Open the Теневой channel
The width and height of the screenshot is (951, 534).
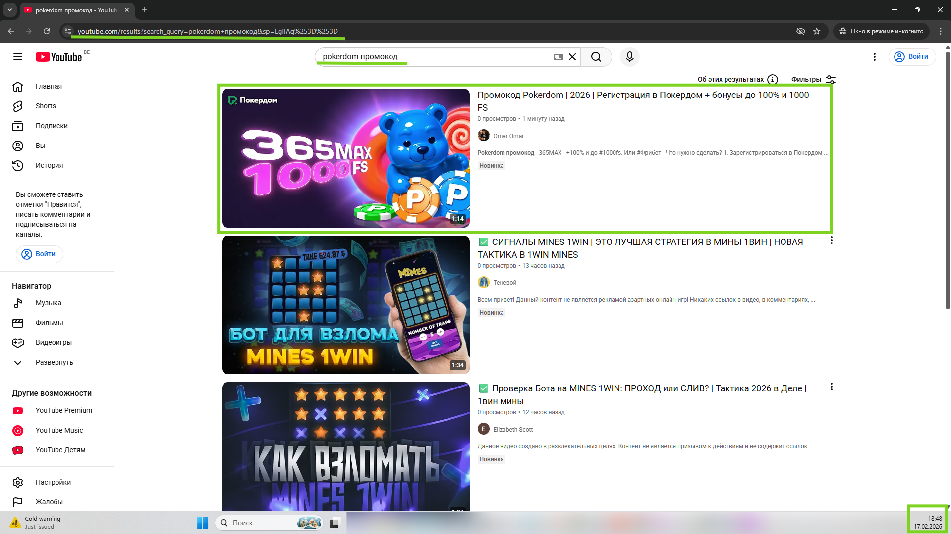point(504,283)
